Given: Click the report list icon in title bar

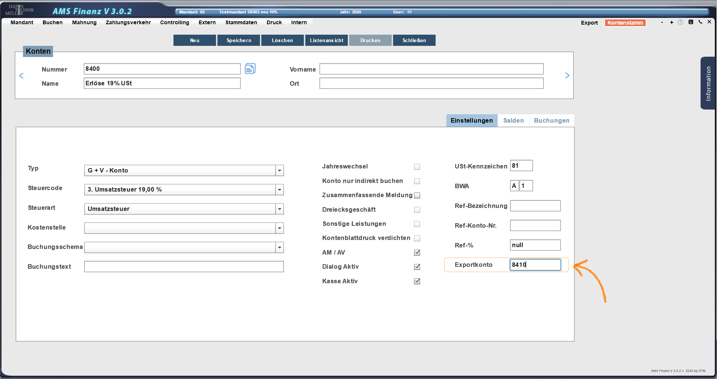Looking at the screenshot, I should (x=691, y=22).
